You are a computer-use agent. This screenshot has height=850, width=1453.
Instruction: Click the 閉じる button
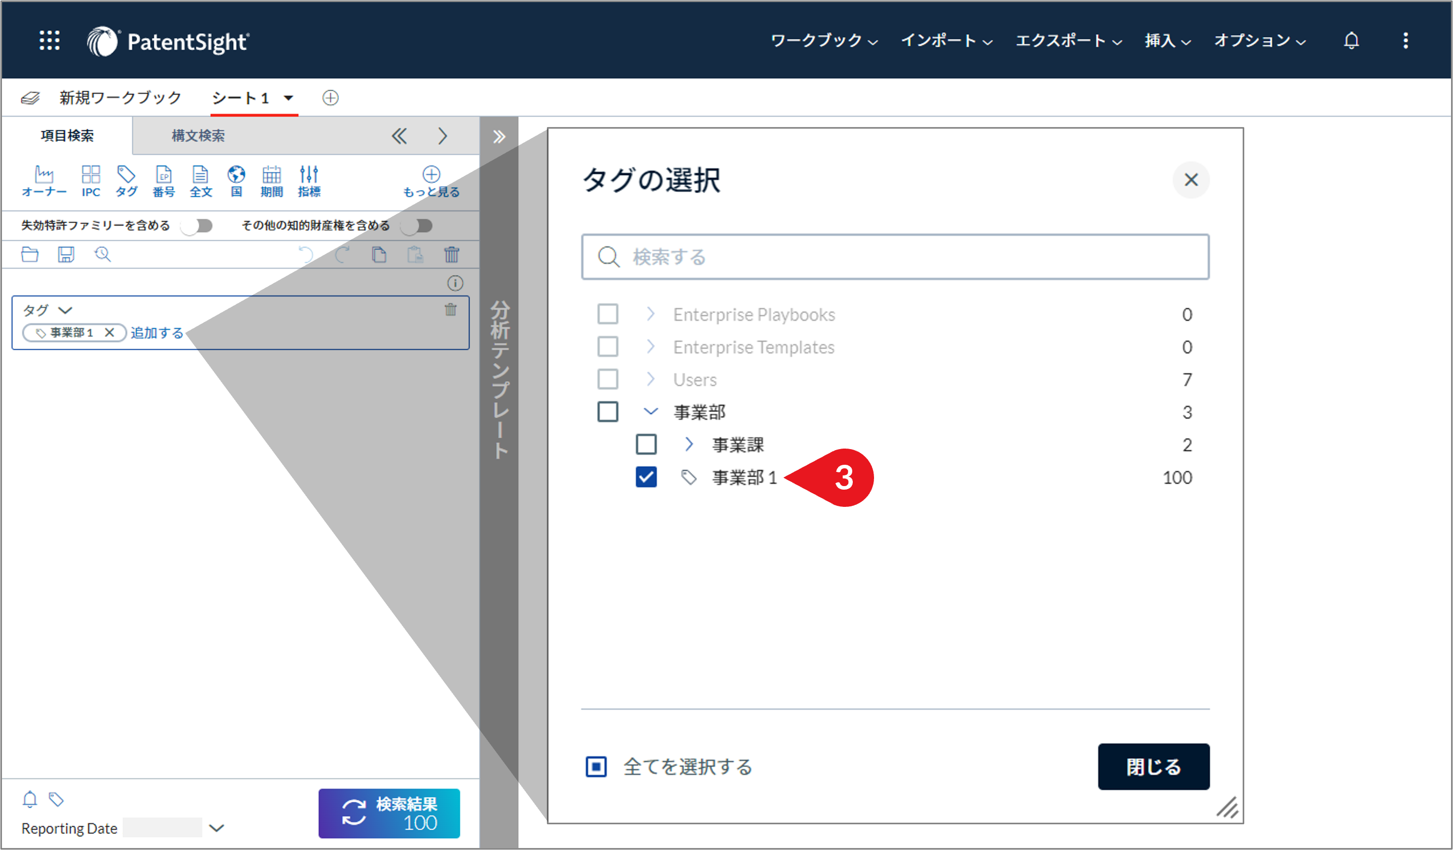pos(1153,766)
